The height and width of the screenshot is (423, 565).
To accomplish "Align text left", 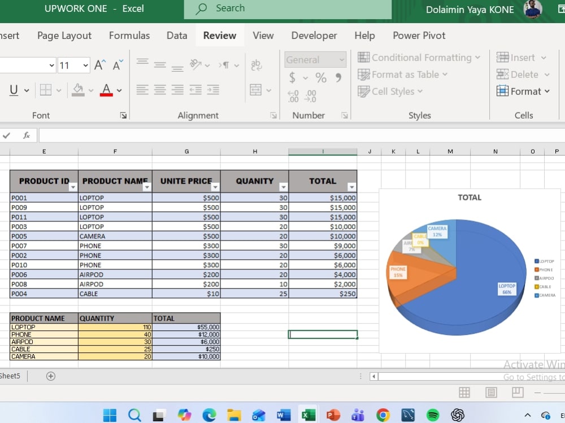I will pyautogui.click(x=142, y=90).
